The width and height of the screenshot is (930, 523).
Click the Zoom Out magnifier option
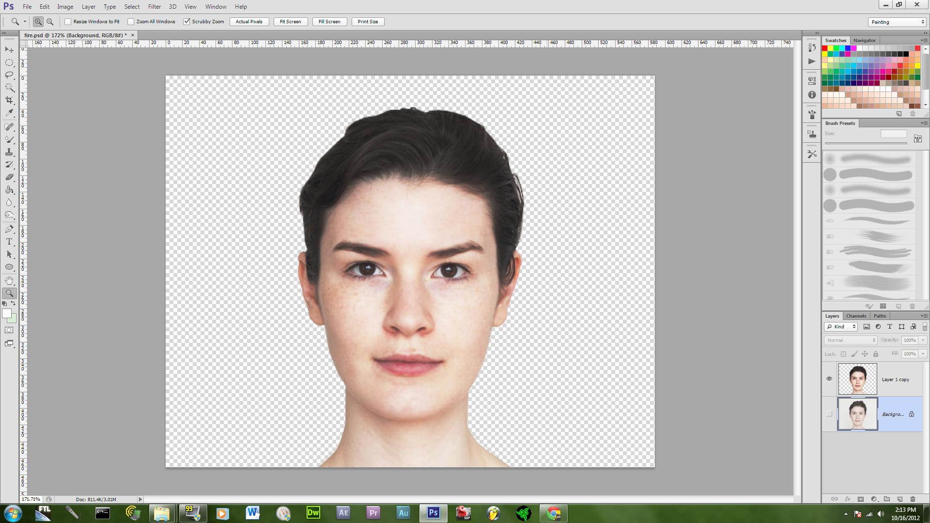pyautogui.click(x=50, y=22)
